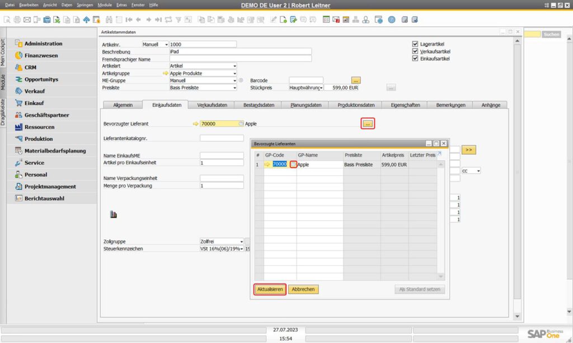The image size is (573, 343).
Task: Open the link arrow in GP-Code row 1
Action: pos(267,165)
